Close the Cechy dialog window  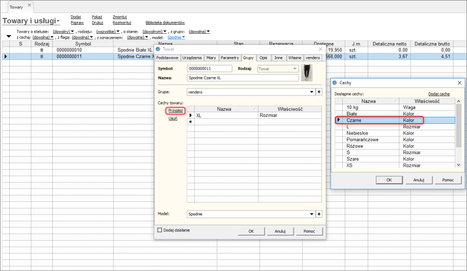point(459,83)
